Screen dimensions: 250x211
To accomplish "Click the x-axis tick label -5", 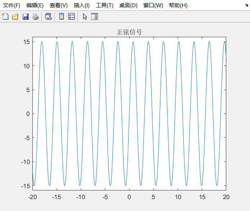I will click(105, 197).
